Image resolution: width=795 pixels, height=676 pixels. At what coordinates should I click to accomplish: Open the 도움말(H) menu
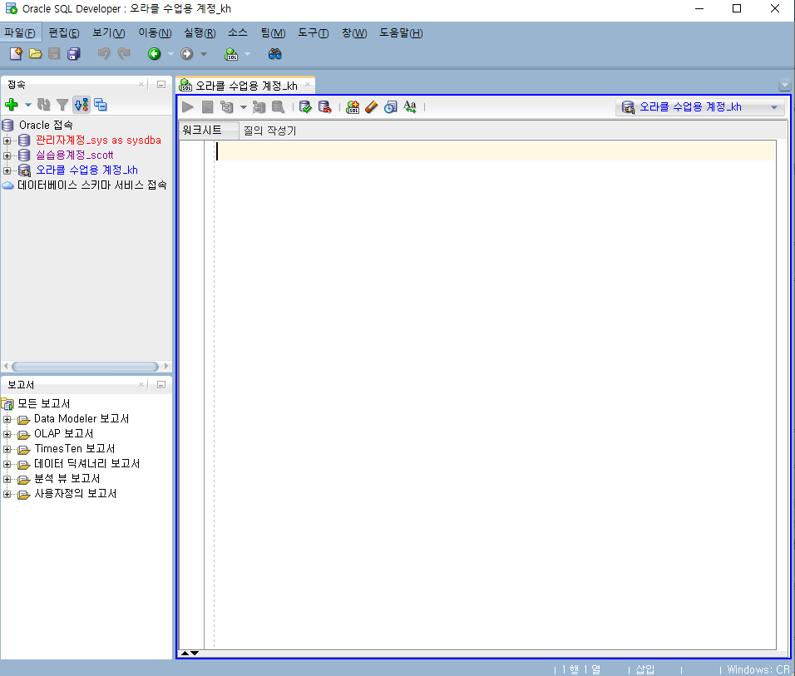coord(401,33)
